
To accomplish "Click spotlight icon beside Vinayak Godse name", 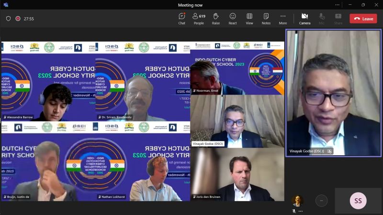I will [329, 151].
